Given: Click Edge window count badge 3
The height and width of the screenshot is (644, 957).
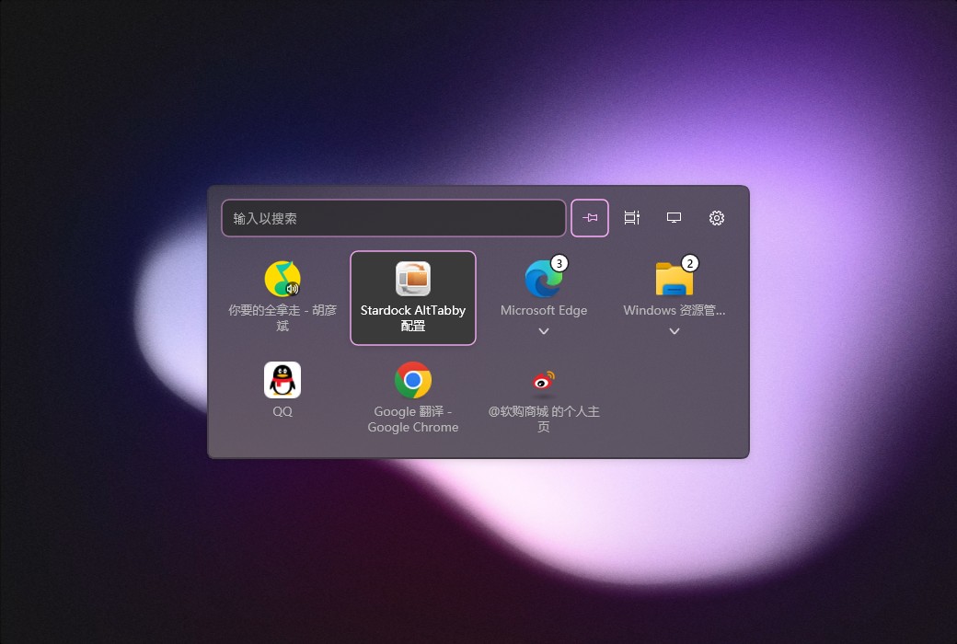Looking at the screenshot, I should point(559,263).
